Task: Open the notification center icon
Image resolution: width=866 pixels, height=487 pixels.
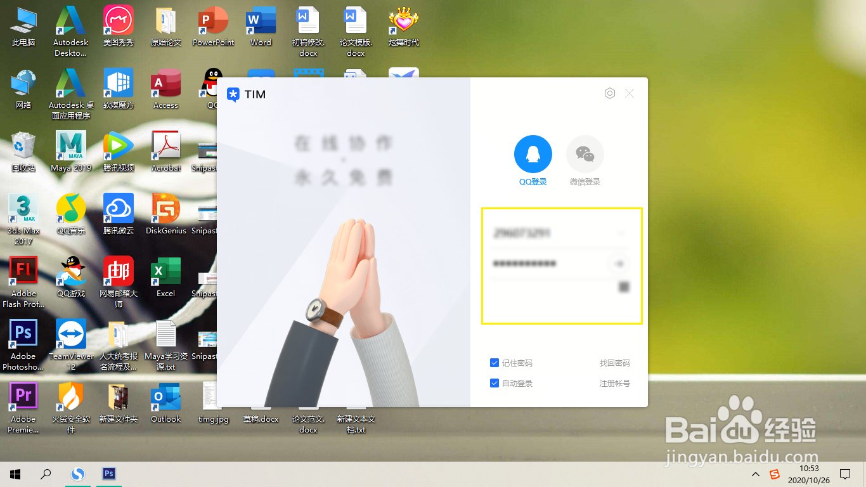Action: point(845,474)
